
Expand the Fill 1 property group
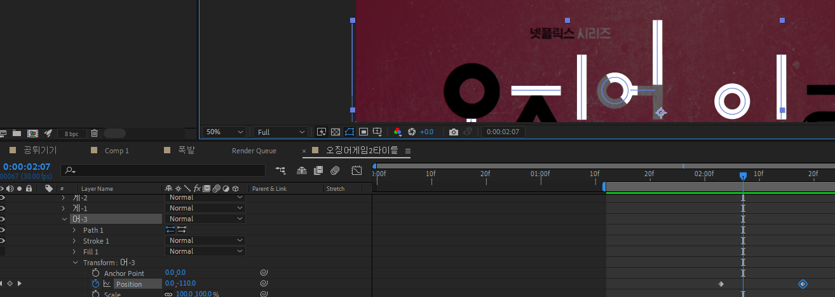click(x=74, y=252)
